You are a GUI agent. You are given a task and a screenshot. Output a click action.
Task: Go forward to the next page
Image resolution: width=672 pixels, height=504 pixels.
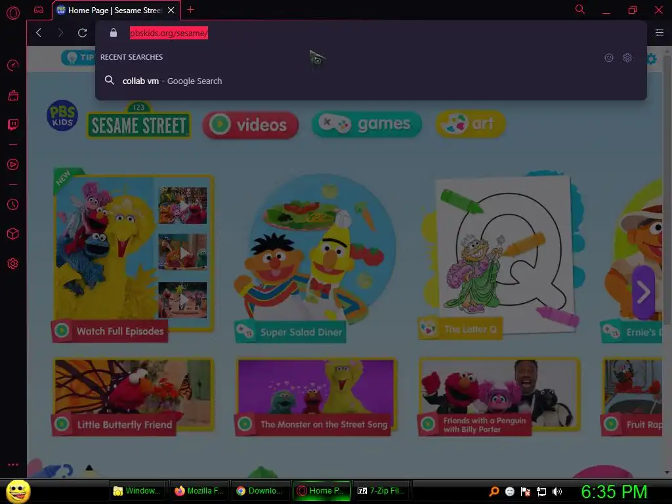pos(60,33)
